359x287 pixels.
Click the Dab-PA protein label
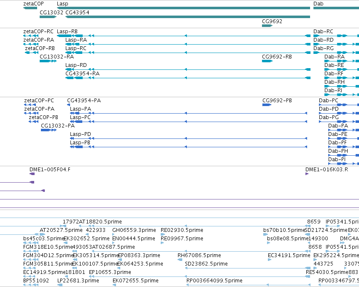click(x=338, y=126)
